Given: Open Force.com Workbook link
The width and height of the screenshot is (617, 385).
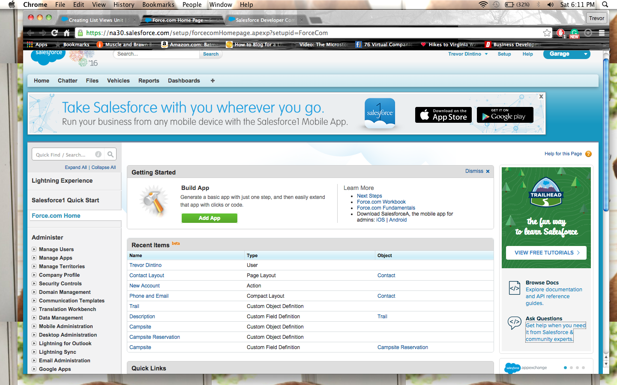Looking at the screenshot, I should (381, 202).
